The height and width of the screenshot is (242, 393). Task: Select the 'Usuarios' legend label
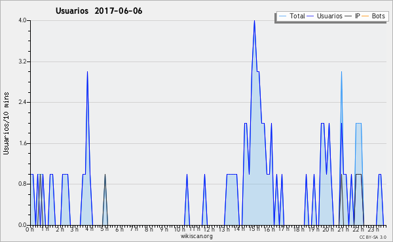pos(329,16)
